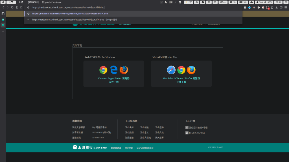Click the extension icon with red badge 1
289x162 pixels.
pyautogui.click(x=268, y=8)
